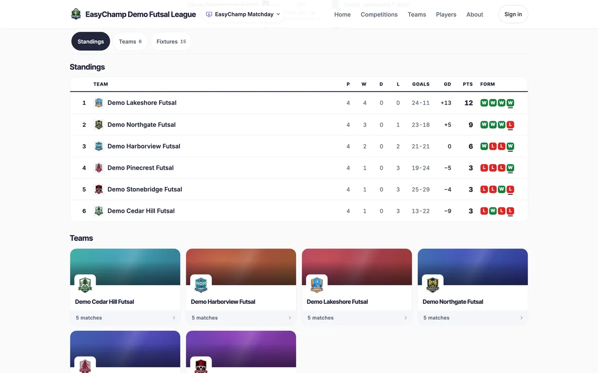Click Northgate's +5 goal difference

pos(448,125)
